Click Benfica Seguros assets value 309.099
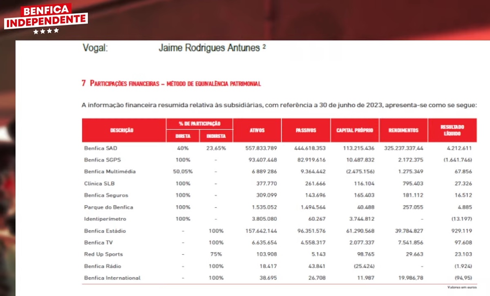 click(266, 195)
